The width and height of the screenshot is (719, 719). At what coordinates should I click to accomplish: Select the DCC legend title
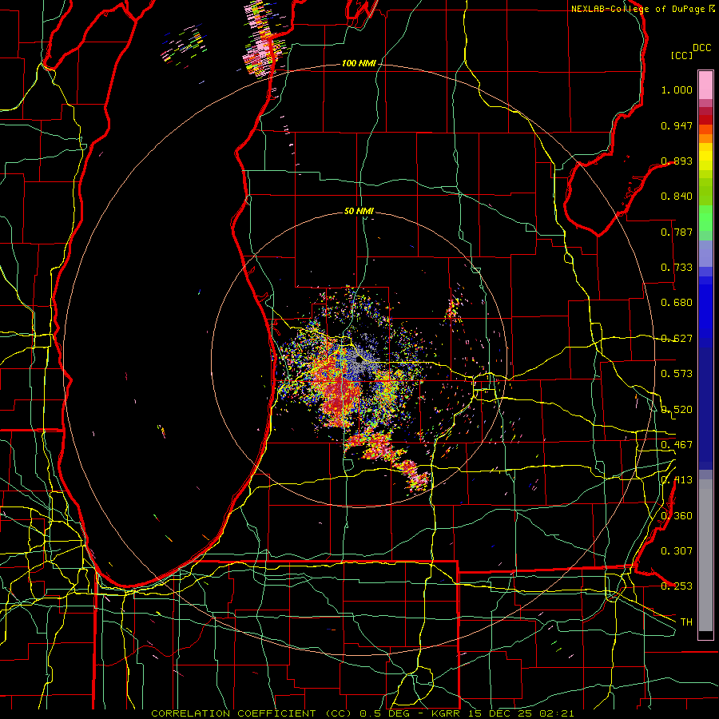point(702,48)
